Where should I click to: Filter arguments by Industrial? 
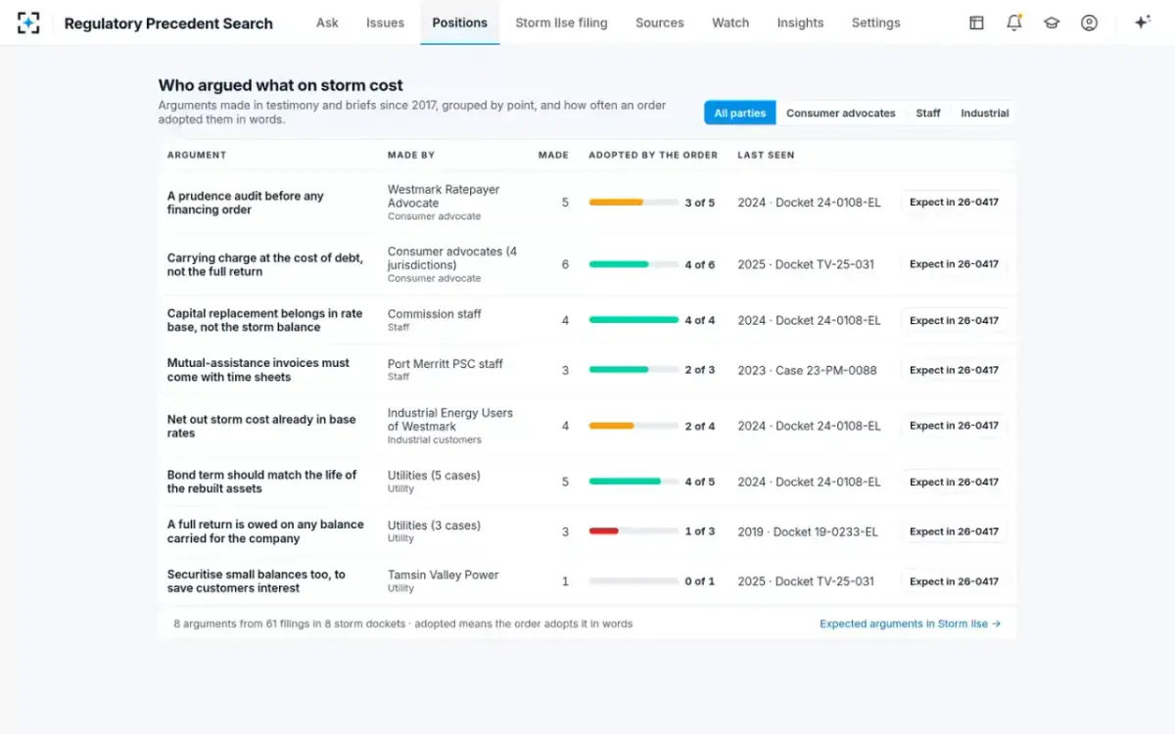[984, 114]
